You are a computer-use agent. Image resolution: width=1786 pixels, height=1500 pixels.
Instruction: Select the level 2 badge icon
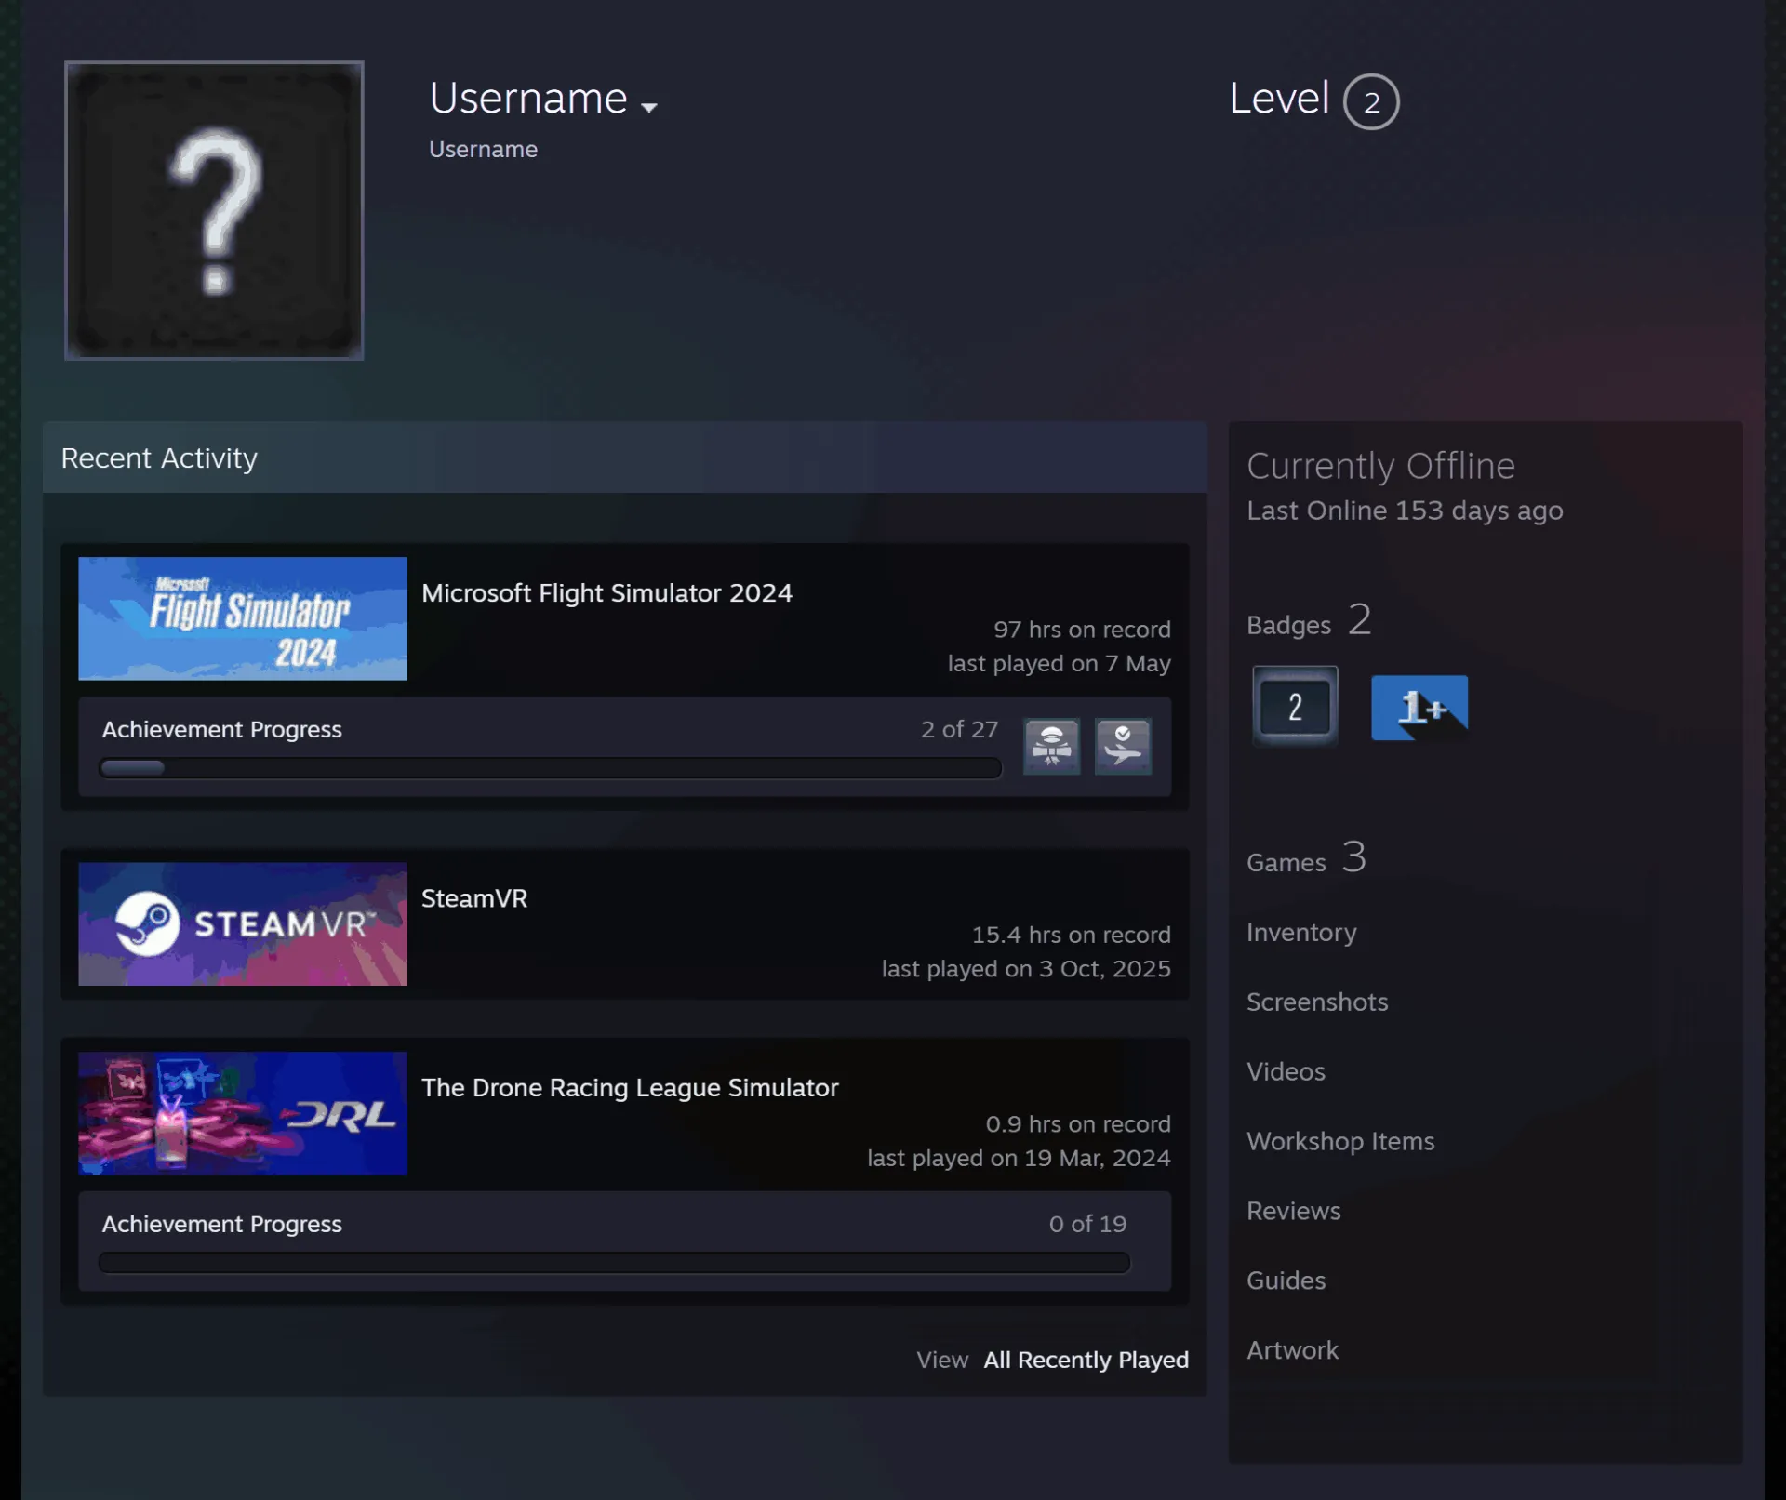pos(1295,707)
